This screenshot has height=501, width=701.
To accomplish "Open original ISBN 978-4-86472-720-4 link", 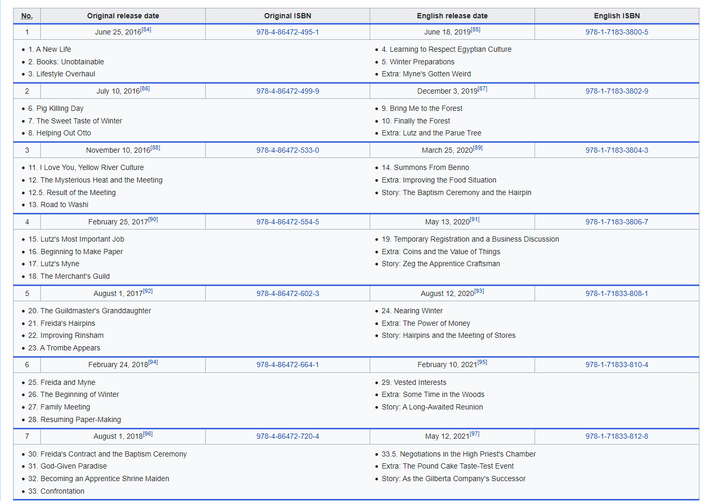I will click(287, 436).
